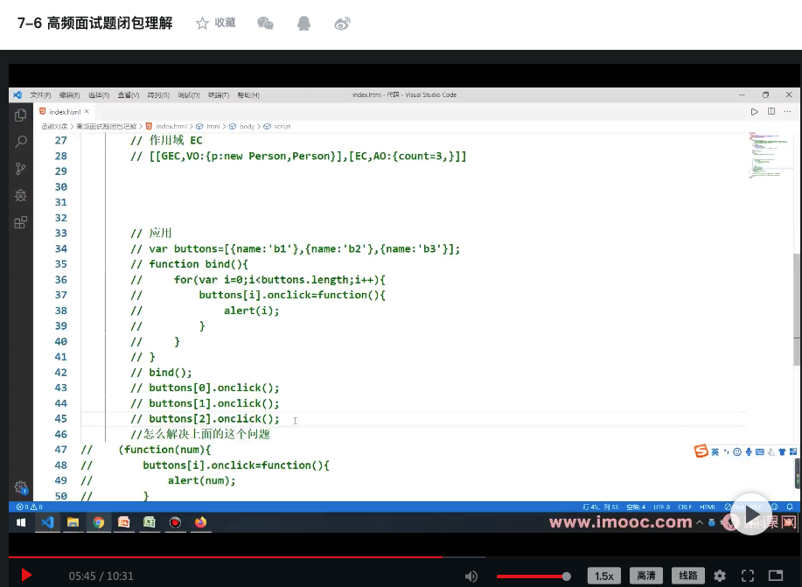
Task: Click the errors and warnings status icon
Action: 30,507
